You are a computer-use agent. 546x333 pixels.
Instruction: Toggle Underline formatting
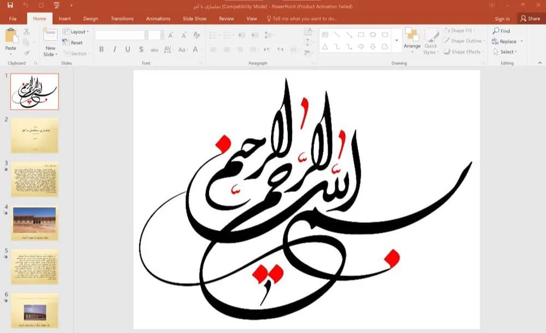pyautogui.click(x=128, y=50)
